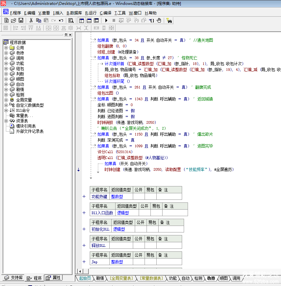Click the Copy toolbar icon
This screenshot has width=281, height=286.
point(39,20)
